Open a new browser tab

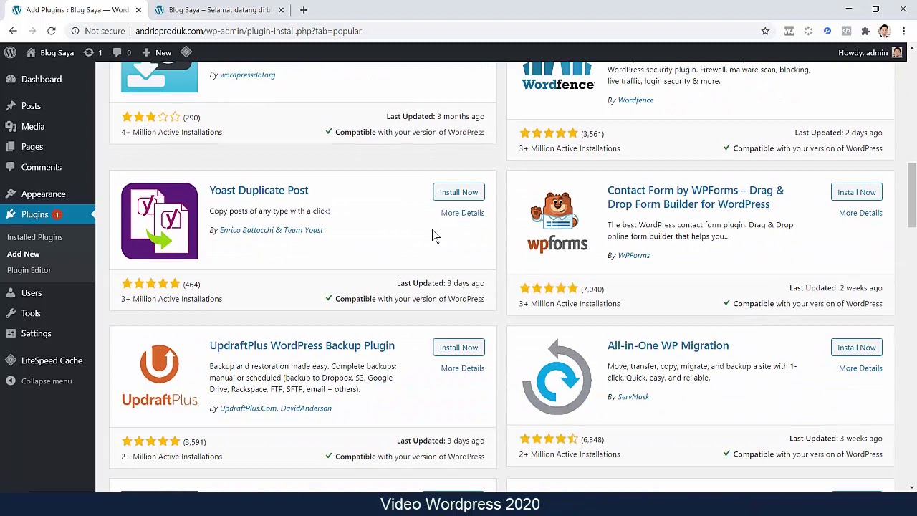point(304,10)
